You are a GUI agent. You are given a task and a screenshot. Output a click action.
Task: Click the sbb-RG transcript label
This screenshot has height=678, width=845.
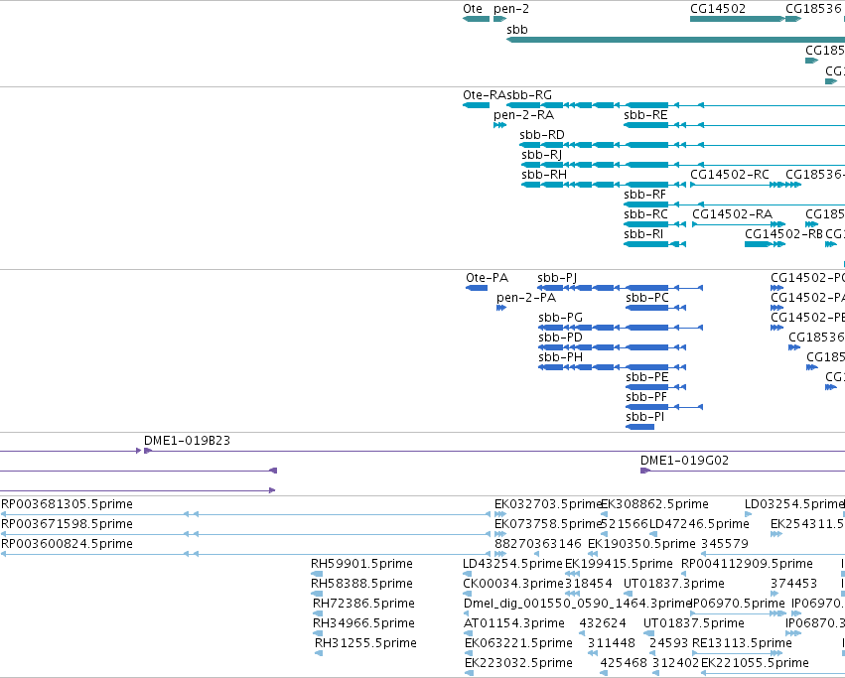[x=528, y=95]
